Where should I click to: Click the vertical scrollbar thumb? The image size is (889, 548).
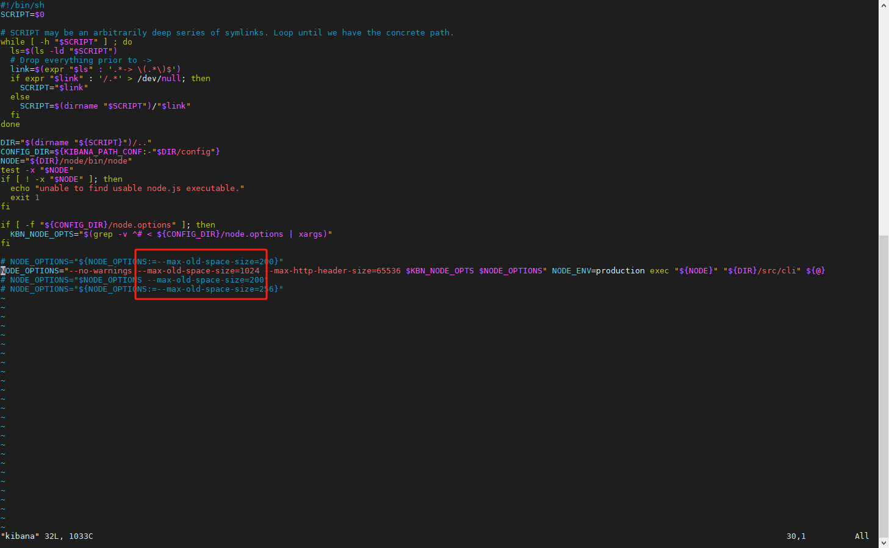[x=884, y=386]
